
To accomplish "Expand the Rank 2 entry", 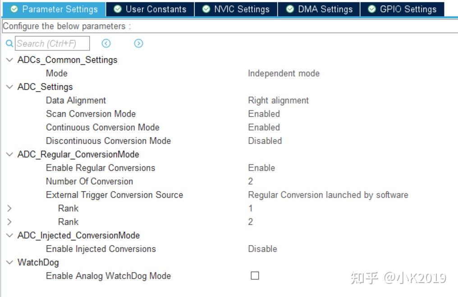I will [9, 221].
